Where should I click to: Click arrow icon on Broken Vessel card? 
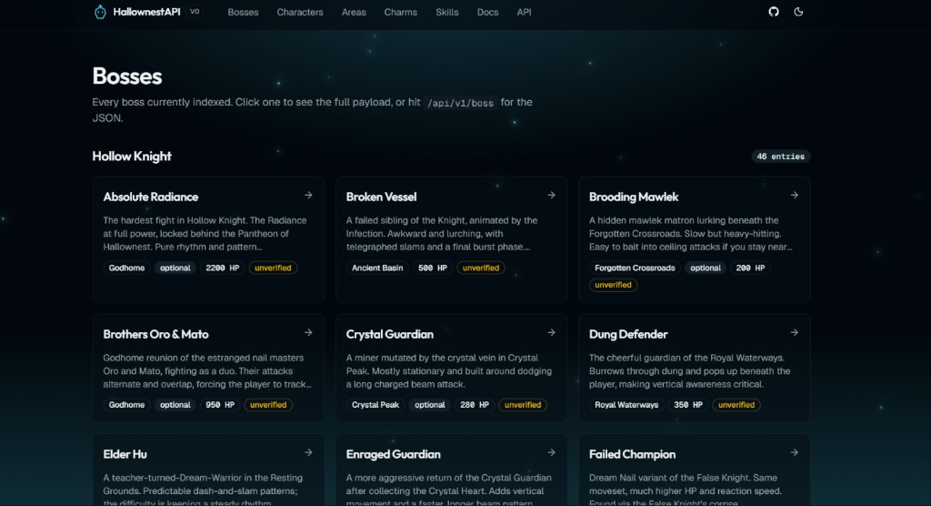point(551,195)
